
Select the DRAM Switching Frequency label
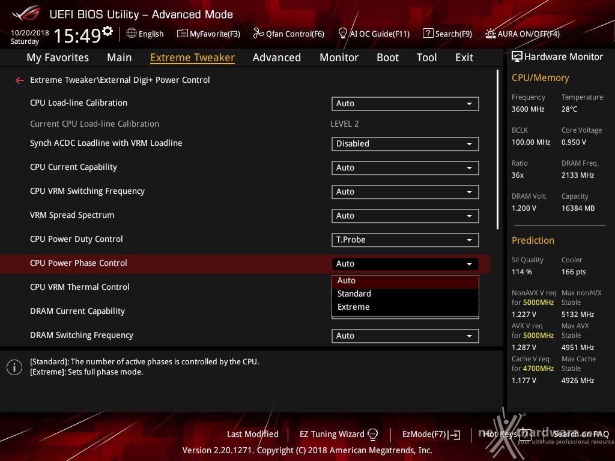pos(82,335)
